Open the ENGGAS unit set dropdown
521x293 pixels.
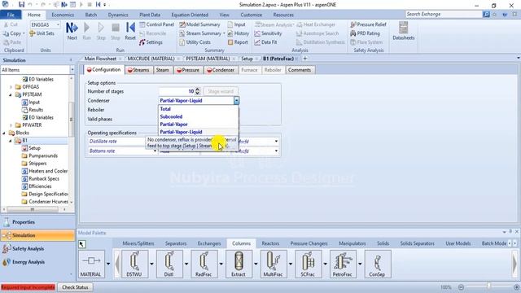(58, 24)
